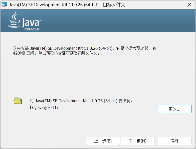Screen dimensions: 196x149
Task: Click the empty area beneath the description text
Action: click(98, 75)
